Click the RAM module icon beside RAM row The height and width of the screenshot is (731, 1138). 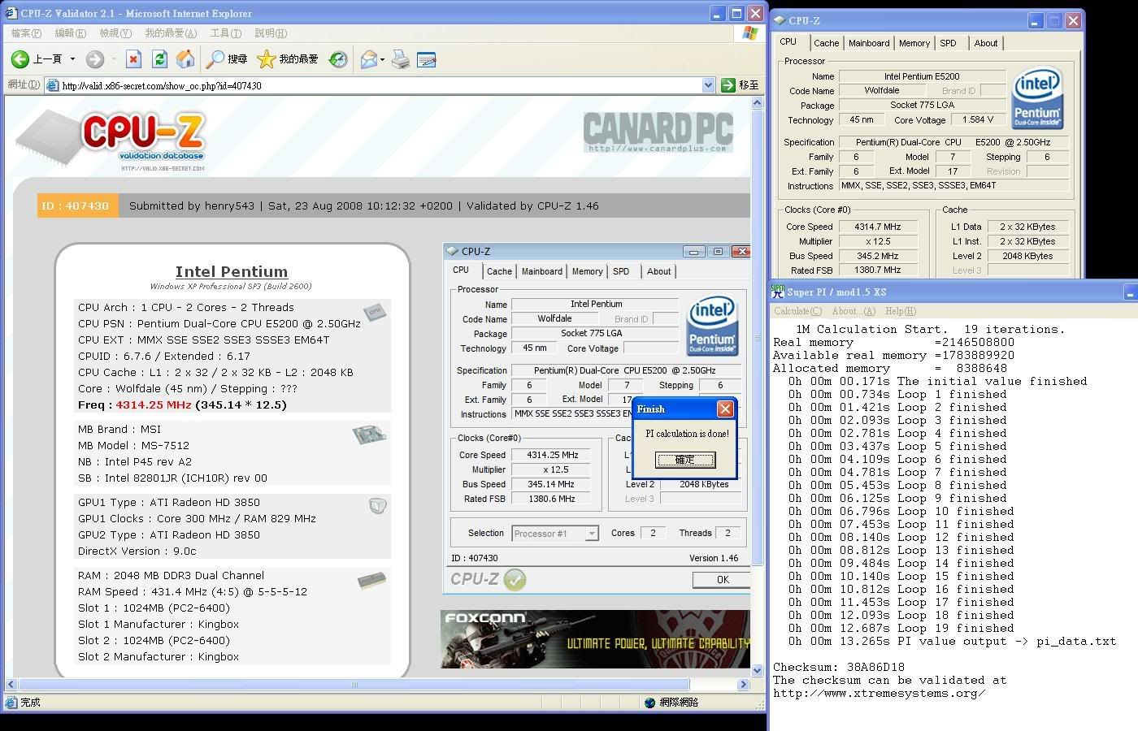pos(371,580)
